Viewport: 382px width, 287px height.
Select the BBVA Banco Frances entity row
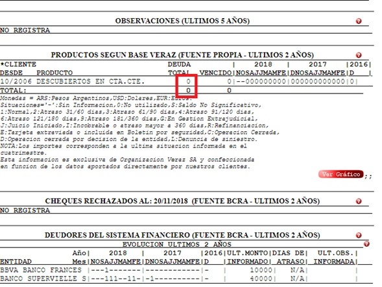pos(178,270)
